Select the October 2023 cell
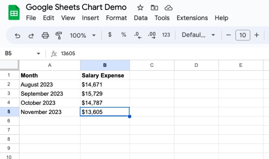This screenshot has height=159, width=269. click(50, 103)
